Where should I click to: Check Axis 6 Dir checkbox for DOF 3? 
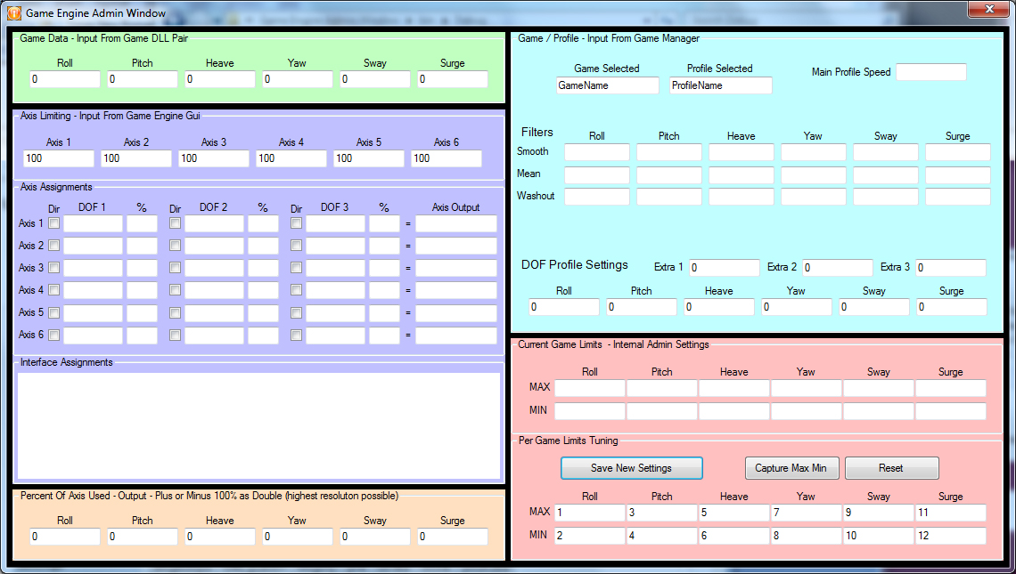(296, 335)
